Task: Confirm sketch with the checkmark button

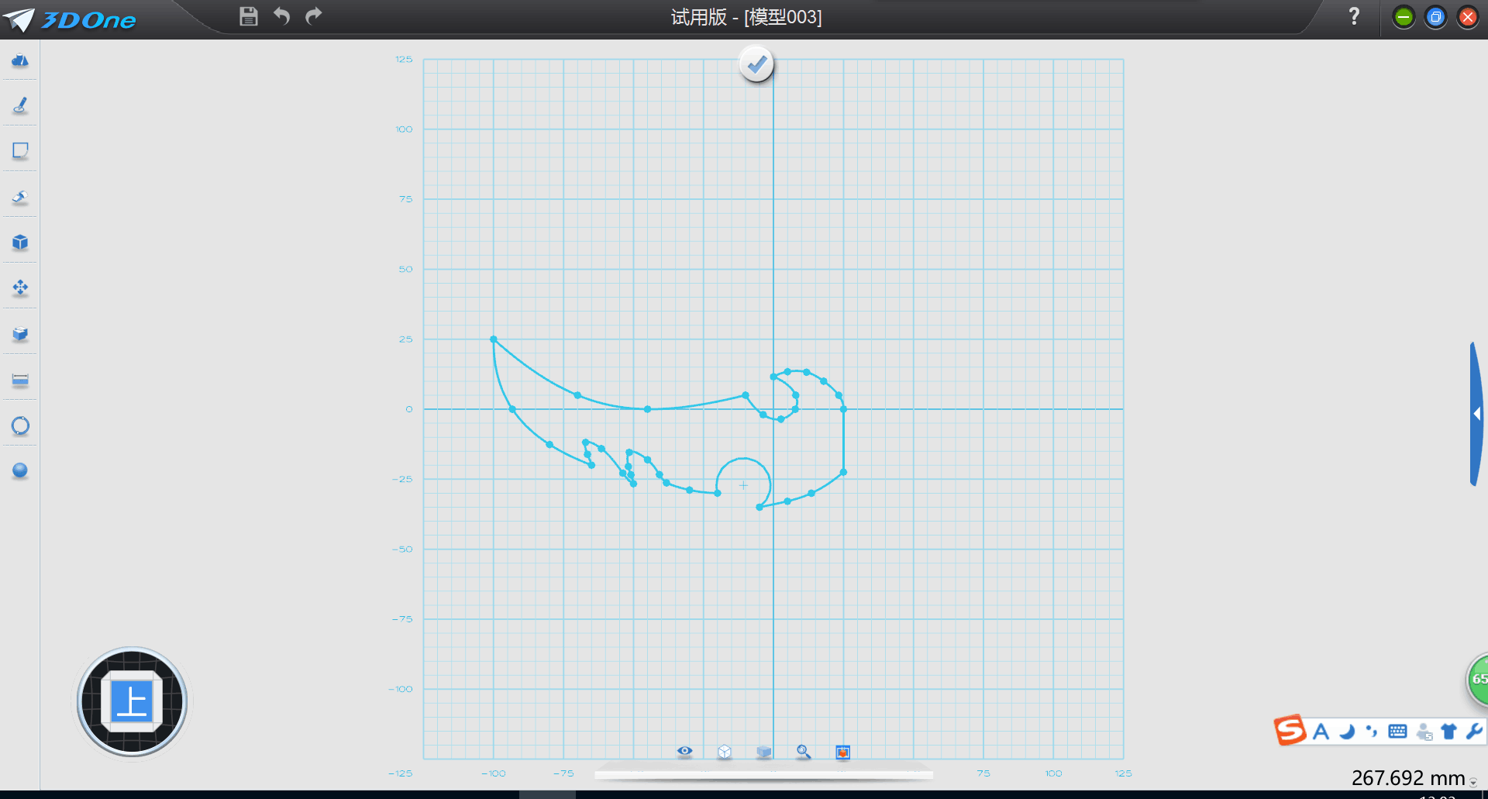Action: point(756,64)
